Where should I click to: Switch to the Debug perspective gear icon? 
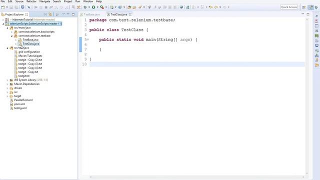coord(316,7)
